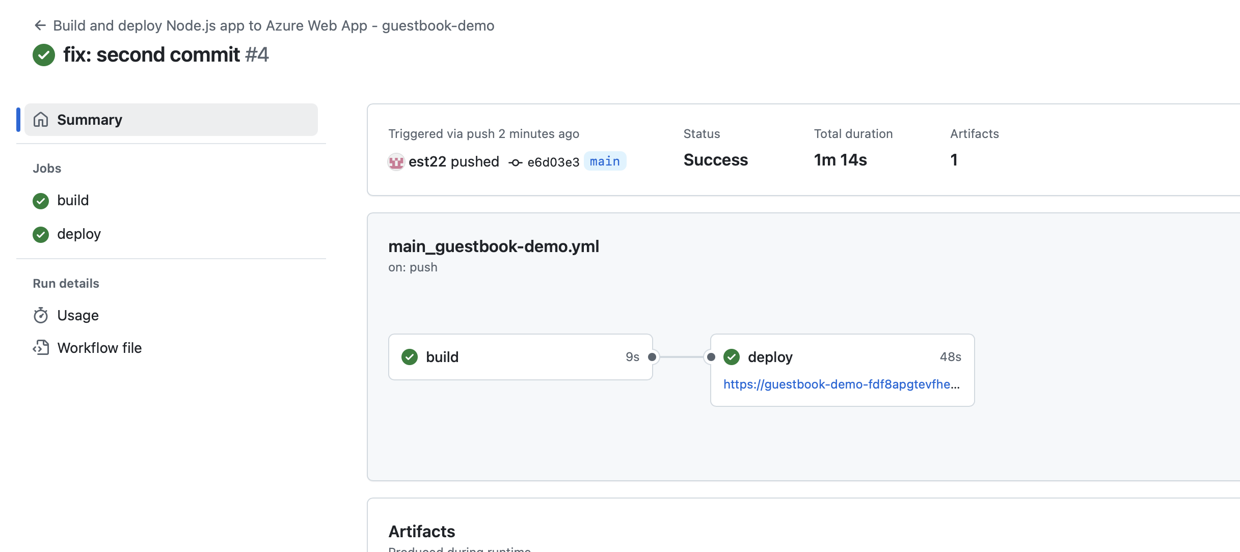Image resolution: width=1240 pixels, height=552 pixels.
Task: Click the Workflow file code icon
Action: pos(41,348)
